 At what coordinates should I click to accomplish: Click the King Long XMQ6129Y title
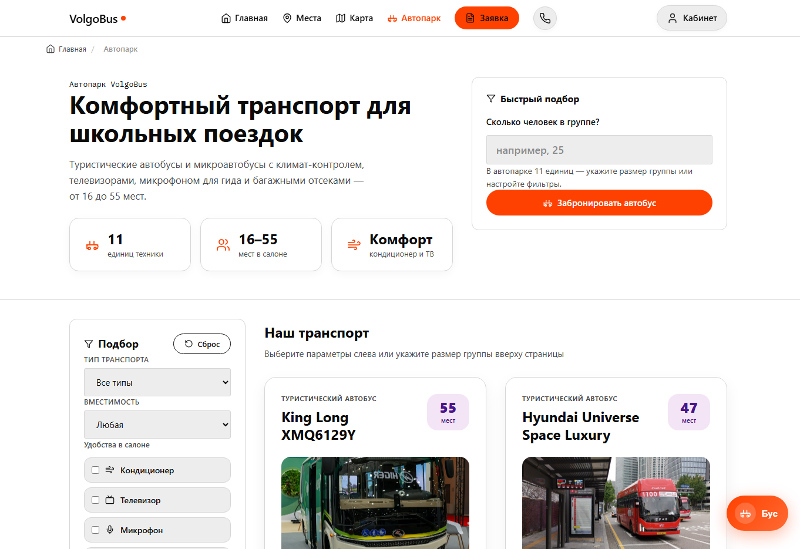pos(319,426)
